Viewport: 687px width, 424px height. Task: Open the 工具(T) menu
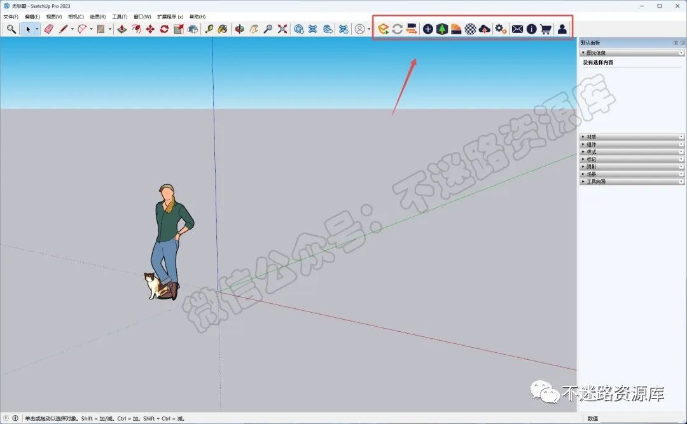[x=120, y=17]
